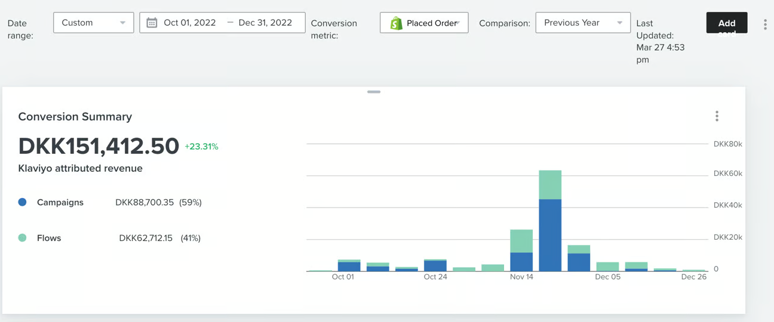Click the Nov 14 bar in chart
Viewport: 774px width, 322px height.
521,250
